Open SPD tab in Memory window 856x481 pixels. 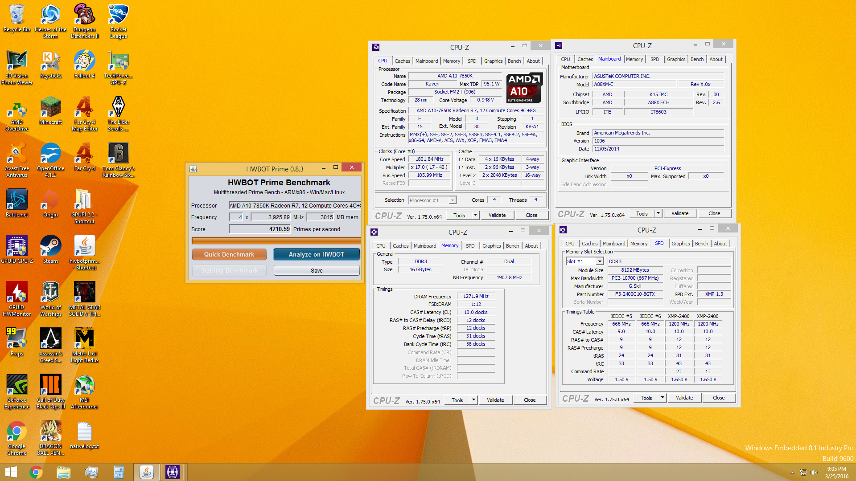pos(470,246)
